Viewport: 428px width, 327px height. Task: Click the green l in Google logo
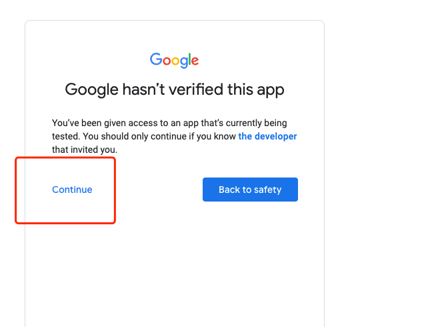click(x=191, y=59)
